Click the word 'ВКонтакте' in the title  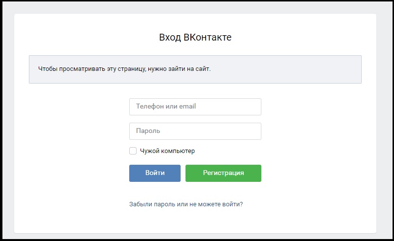208,37
